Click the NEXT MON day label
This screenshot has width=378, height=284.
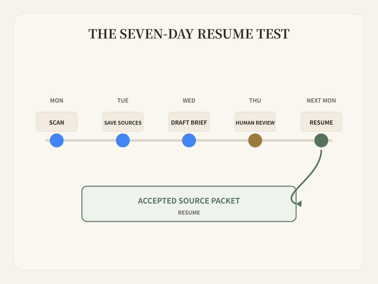click(x=321, y=101)
